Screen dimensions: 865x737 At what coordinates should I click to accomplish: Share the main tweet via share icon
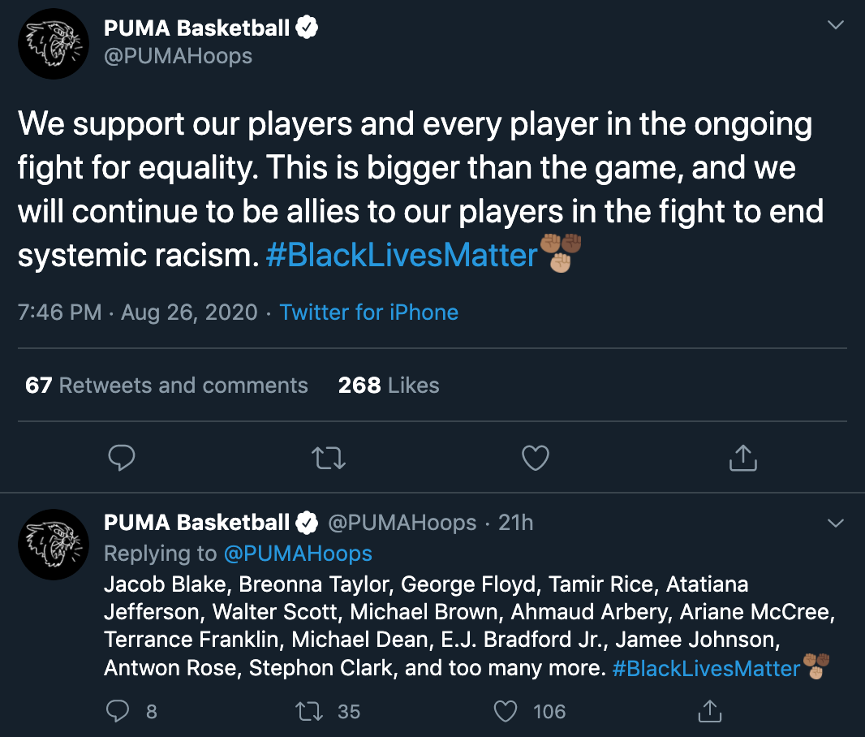click(743, 457)
